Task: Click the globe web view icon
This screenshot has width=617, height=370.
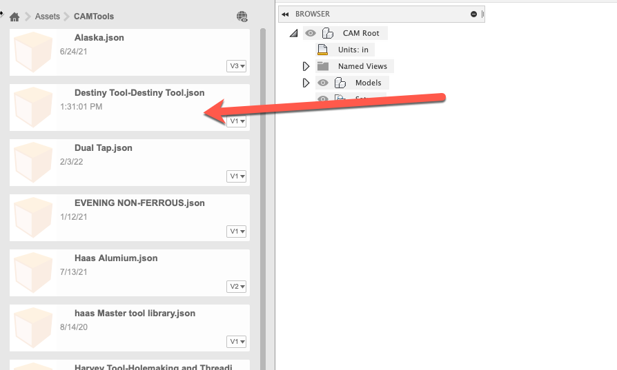Action: (x=242, y=17)
